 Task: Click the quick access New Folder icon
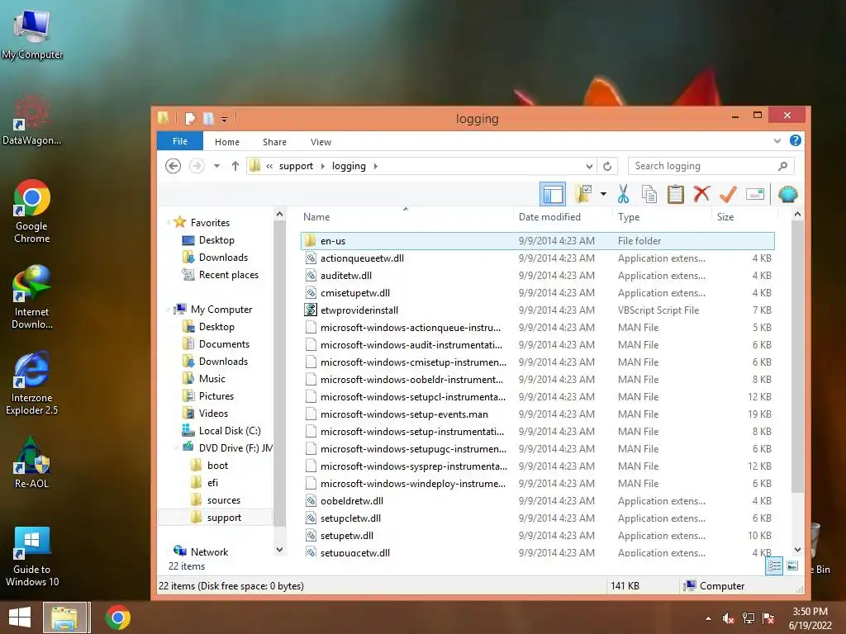pyautogui.click(x=209, y=119)
